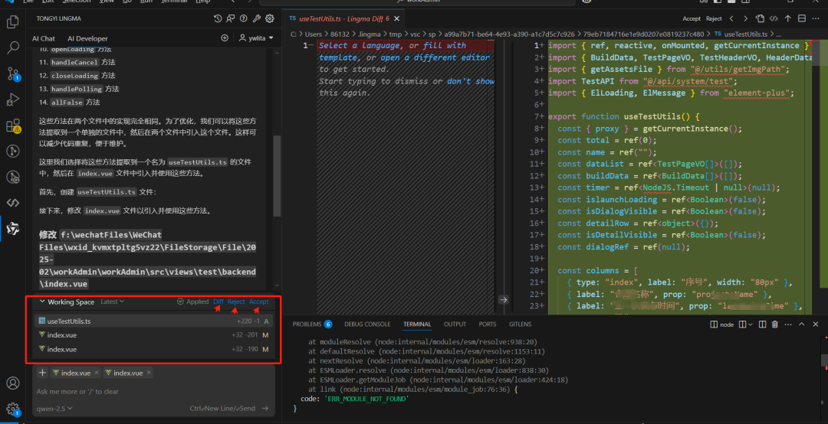Maximize the terminal panel with up chevron
The width and height of the screenshot is (828, 424).
pyautogui.click(x=802, y=325)
